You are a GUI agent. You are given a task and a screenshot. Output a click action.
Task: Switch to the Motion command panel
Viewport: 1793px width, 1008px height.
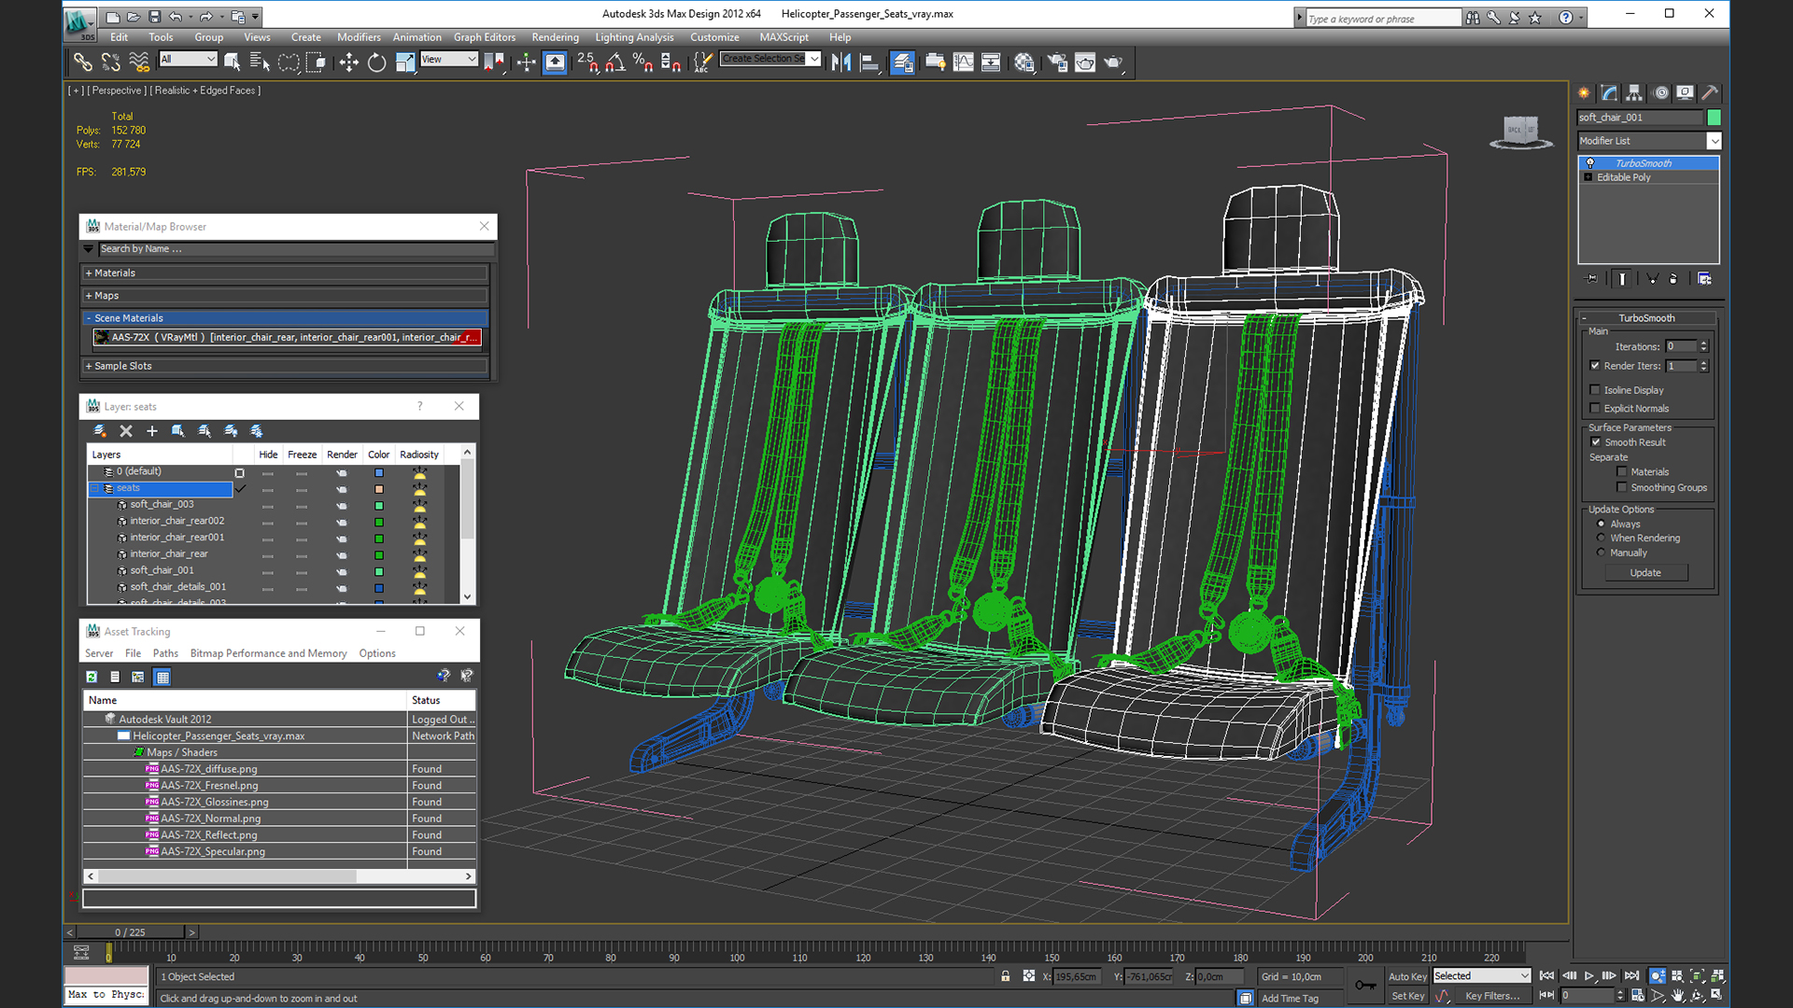[x=1660, y=92]
